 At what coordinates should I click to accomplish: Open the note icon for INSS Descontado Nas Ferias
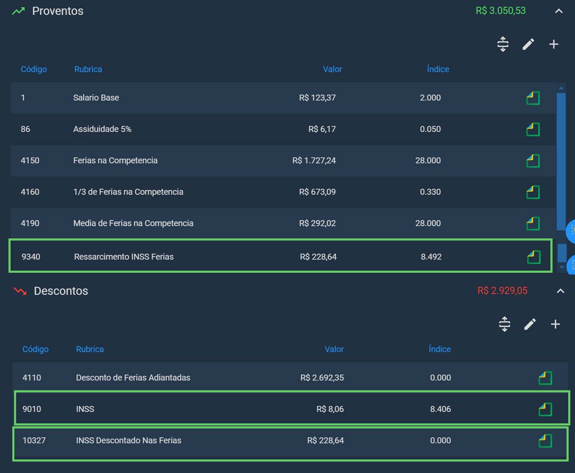(x=545, y=441)
